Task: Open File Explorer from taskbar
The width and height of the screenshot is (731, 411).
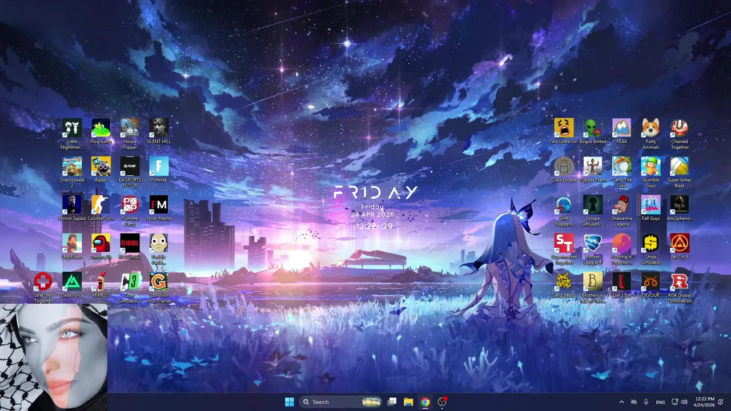Action: (x=408, y=402)
